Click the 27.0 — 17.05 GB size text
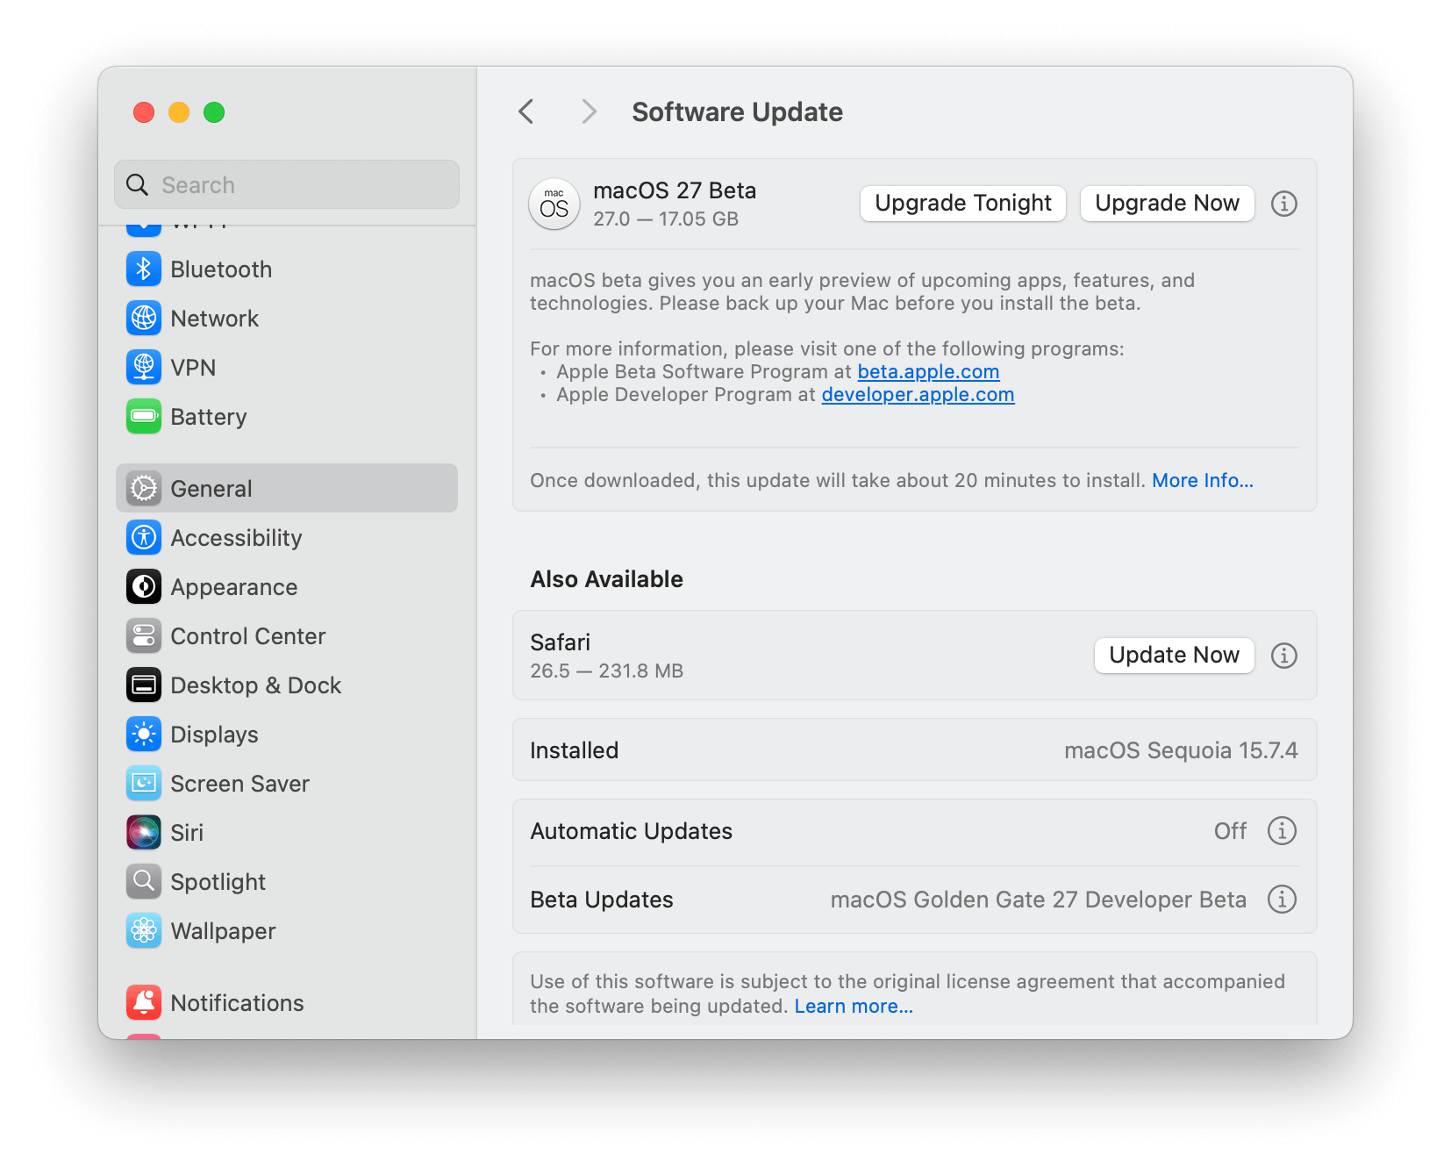The width and height of the screenshot is (1451, 1169). (x=666, y=219)
